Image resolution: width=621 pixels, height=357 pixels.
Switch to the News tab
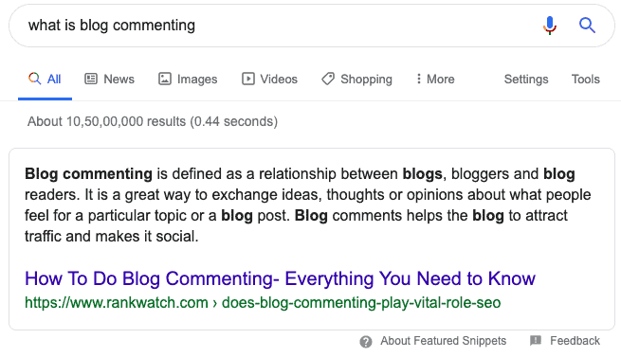pyautogui.click(x=109, y=80)
